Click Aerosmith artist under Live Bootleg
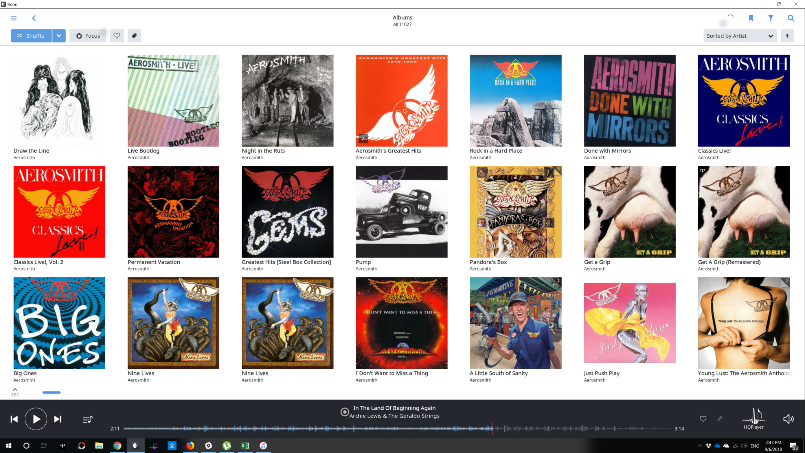This screenshot has width=805, height=453. point(138,158)
